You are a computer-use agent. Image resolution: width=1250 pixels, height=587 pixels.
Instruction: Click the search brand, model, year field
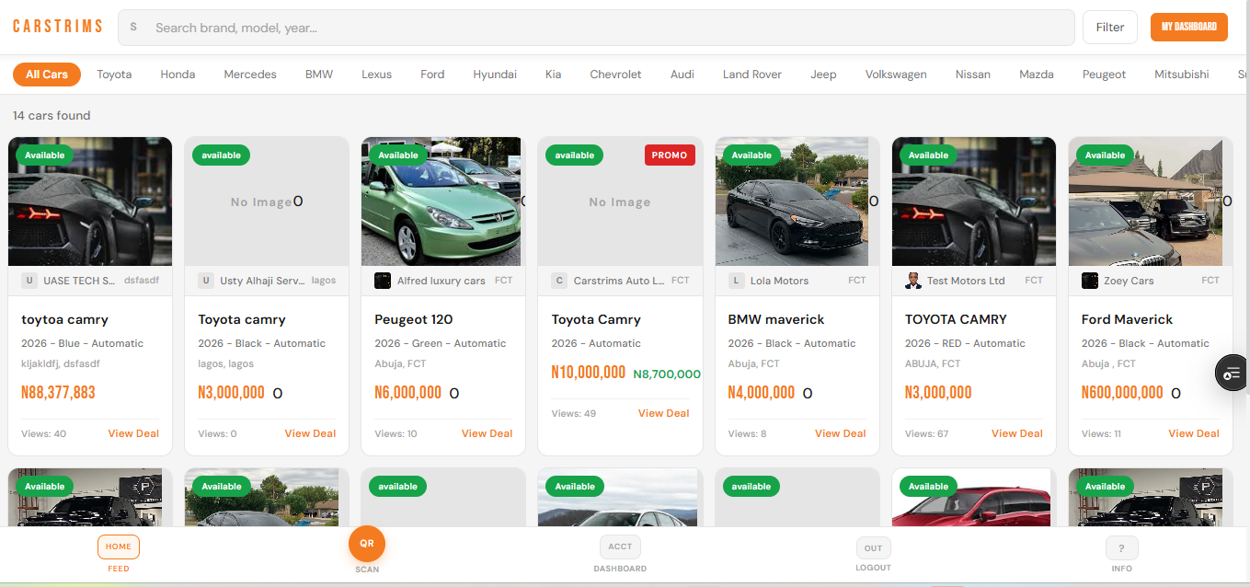[596, 28]
